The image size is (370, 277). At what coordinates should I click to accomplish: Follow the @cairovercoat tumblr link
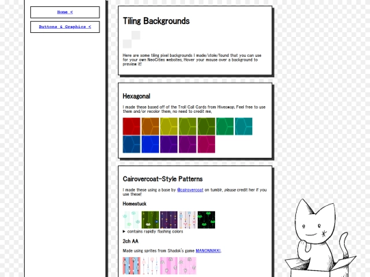[190, 190]
